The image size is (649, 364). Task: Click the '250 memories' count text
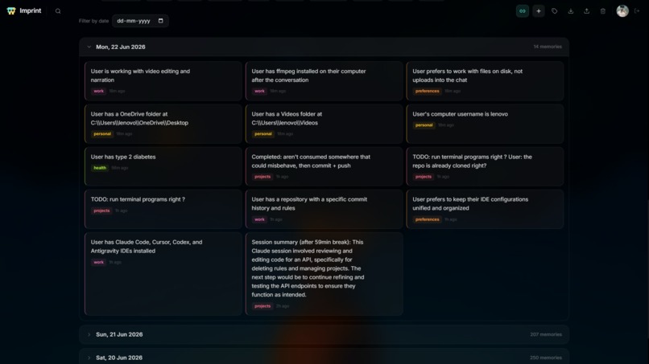pyautogui.click(x=546, y=358)
